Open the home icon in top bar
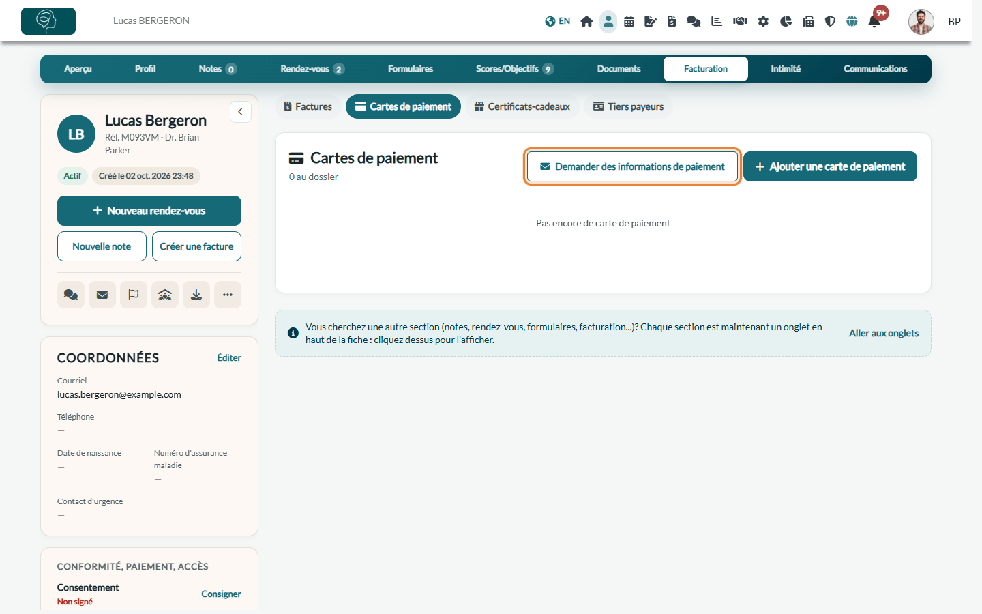The height and width of the screenshot is (614, 982). 586,21
